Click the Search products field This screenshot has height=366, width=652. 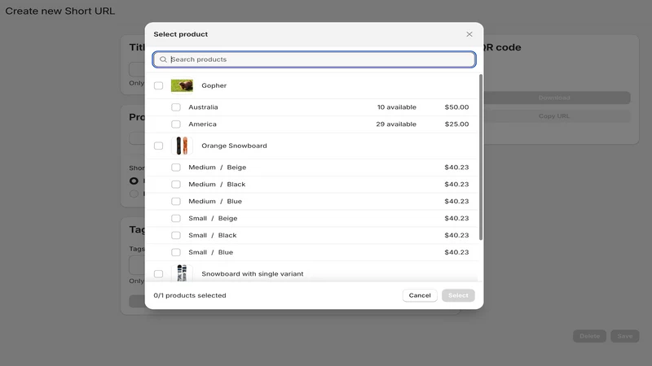(x=314, y=59)
